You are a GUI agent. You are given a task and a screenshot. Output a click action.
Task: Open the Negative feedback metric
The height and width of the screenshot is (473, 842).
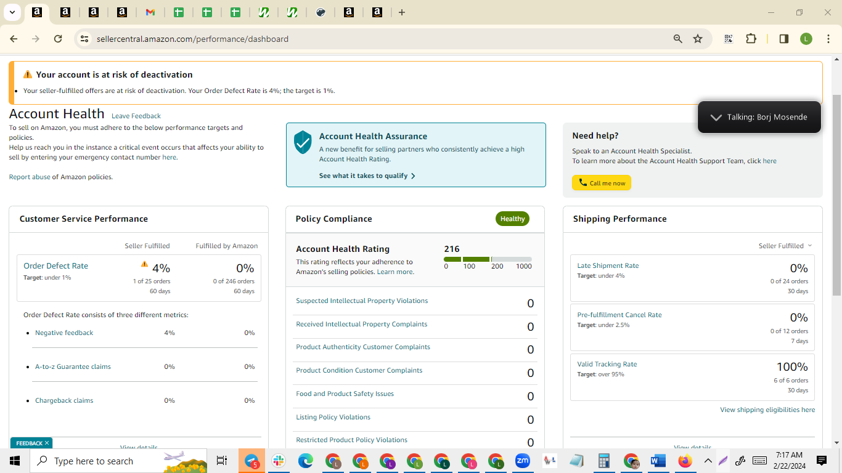[64, 333]
